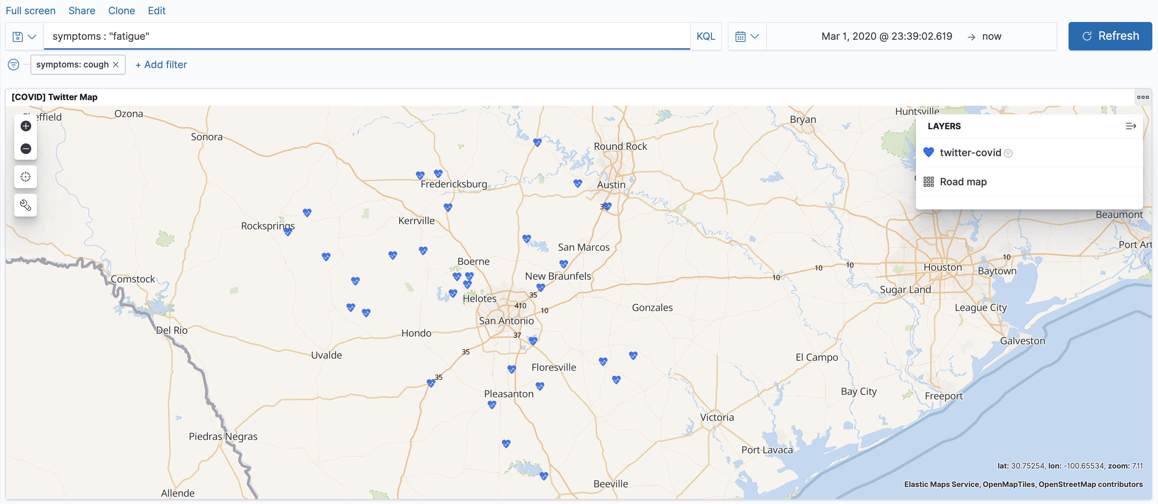
Task: Click the query input field with fatigue
Action: [360, 37]
